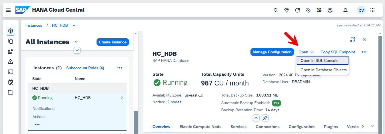The image size is (385, 134).
Task: Open Subaccount Roles (4) link
Action: tap(85, 68)
